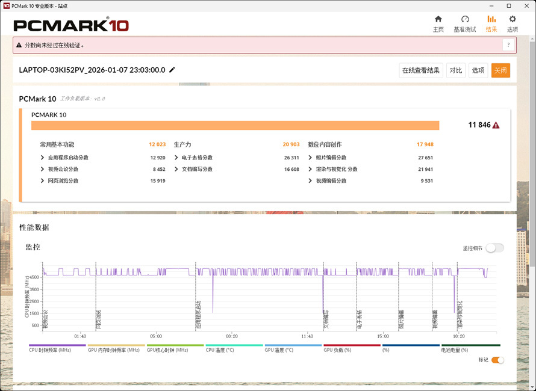Select GPU核心时钟 legend green swatch

pos(175,345)
